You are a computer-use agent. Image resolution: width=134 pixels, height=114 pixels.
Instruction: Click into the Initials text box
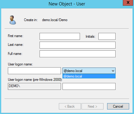(x=107, y=36)
